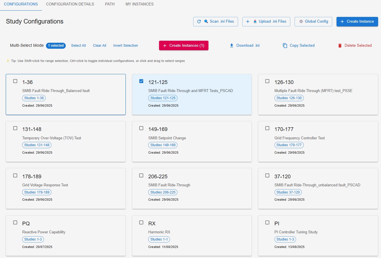Click the Select All link
Screen dimensions: 381x258
(x=78, y=46)
